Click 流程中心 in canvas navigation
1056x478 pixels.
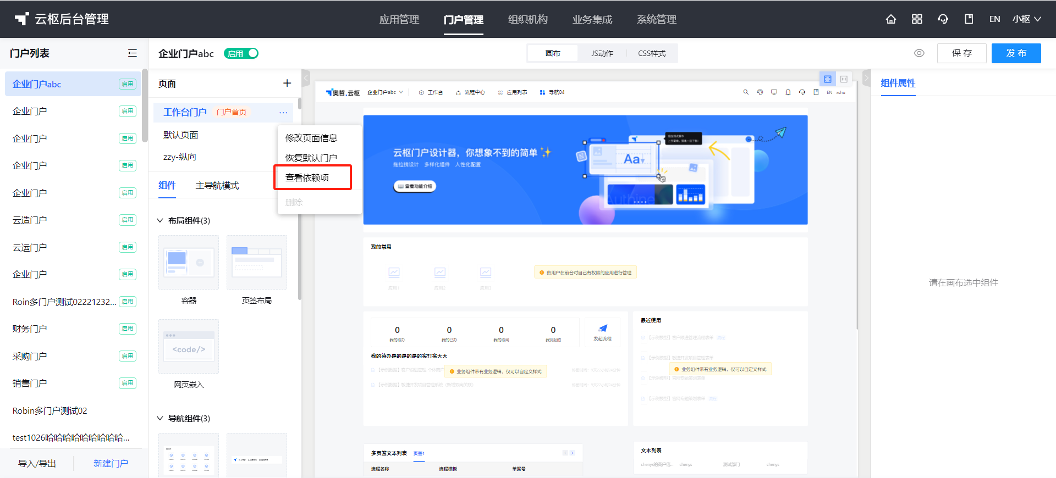pyautogui.click(x=470, y=92)
